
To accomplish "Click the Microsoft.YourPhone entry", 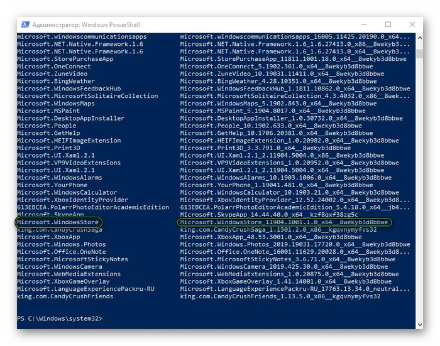I will pyautogui.click(x=50, y=185).
